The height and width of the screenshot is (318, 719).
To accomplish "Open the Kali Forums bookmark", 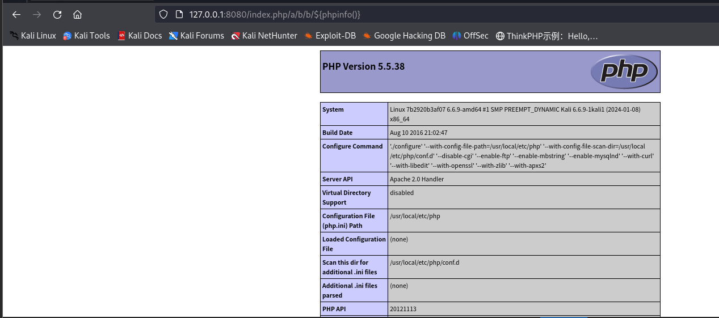I will [196, 36].
